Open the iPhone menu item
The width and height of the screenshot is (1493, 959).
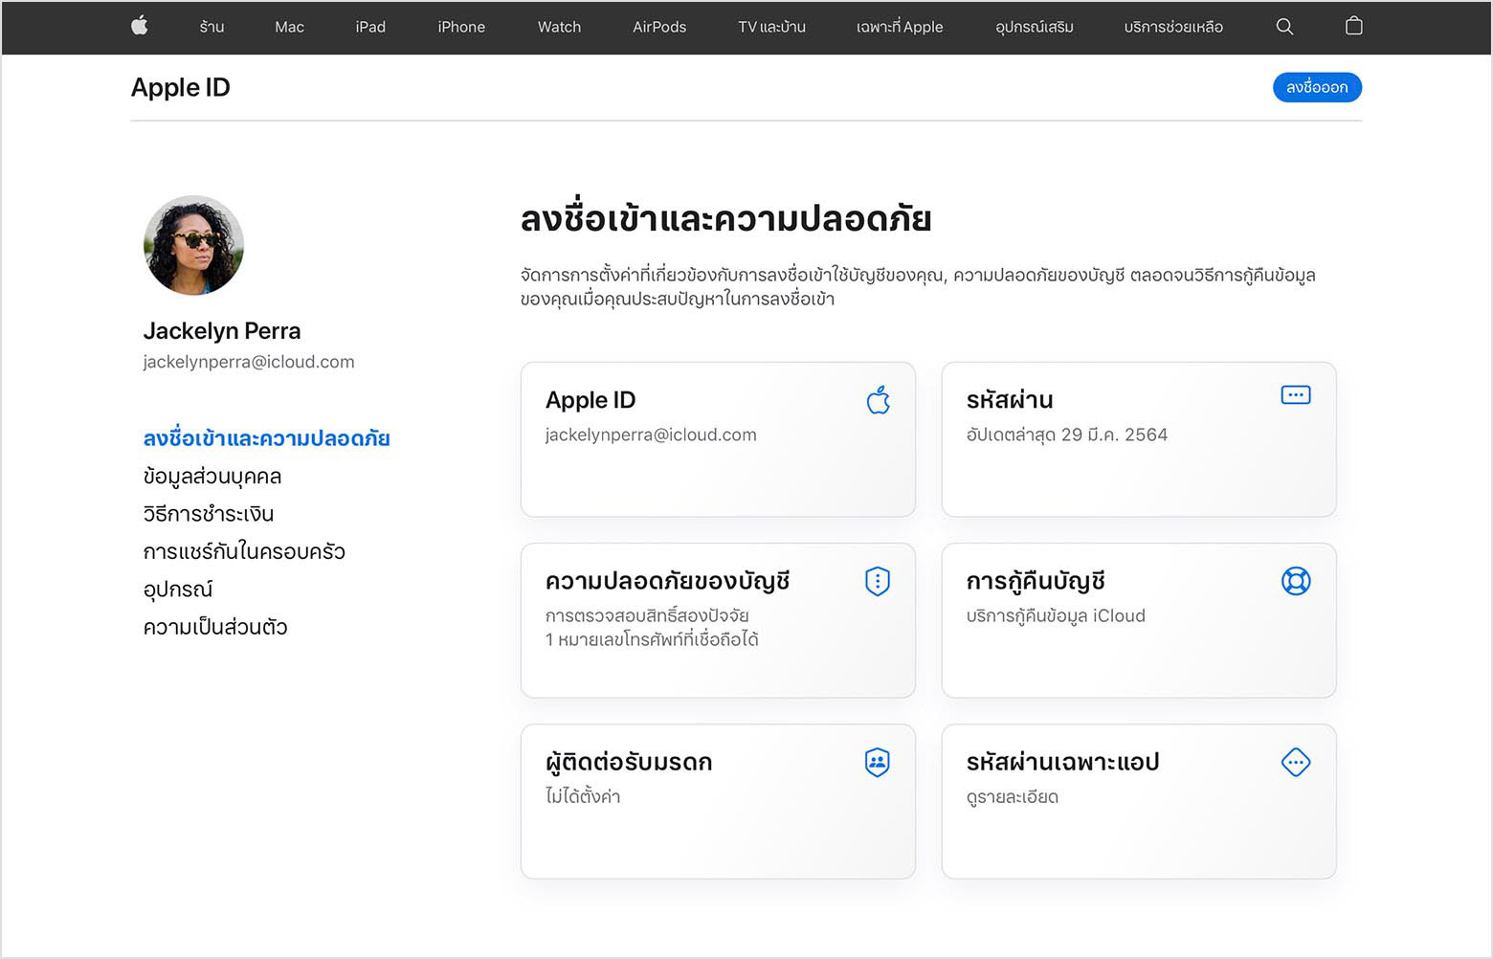click(461, 27)
